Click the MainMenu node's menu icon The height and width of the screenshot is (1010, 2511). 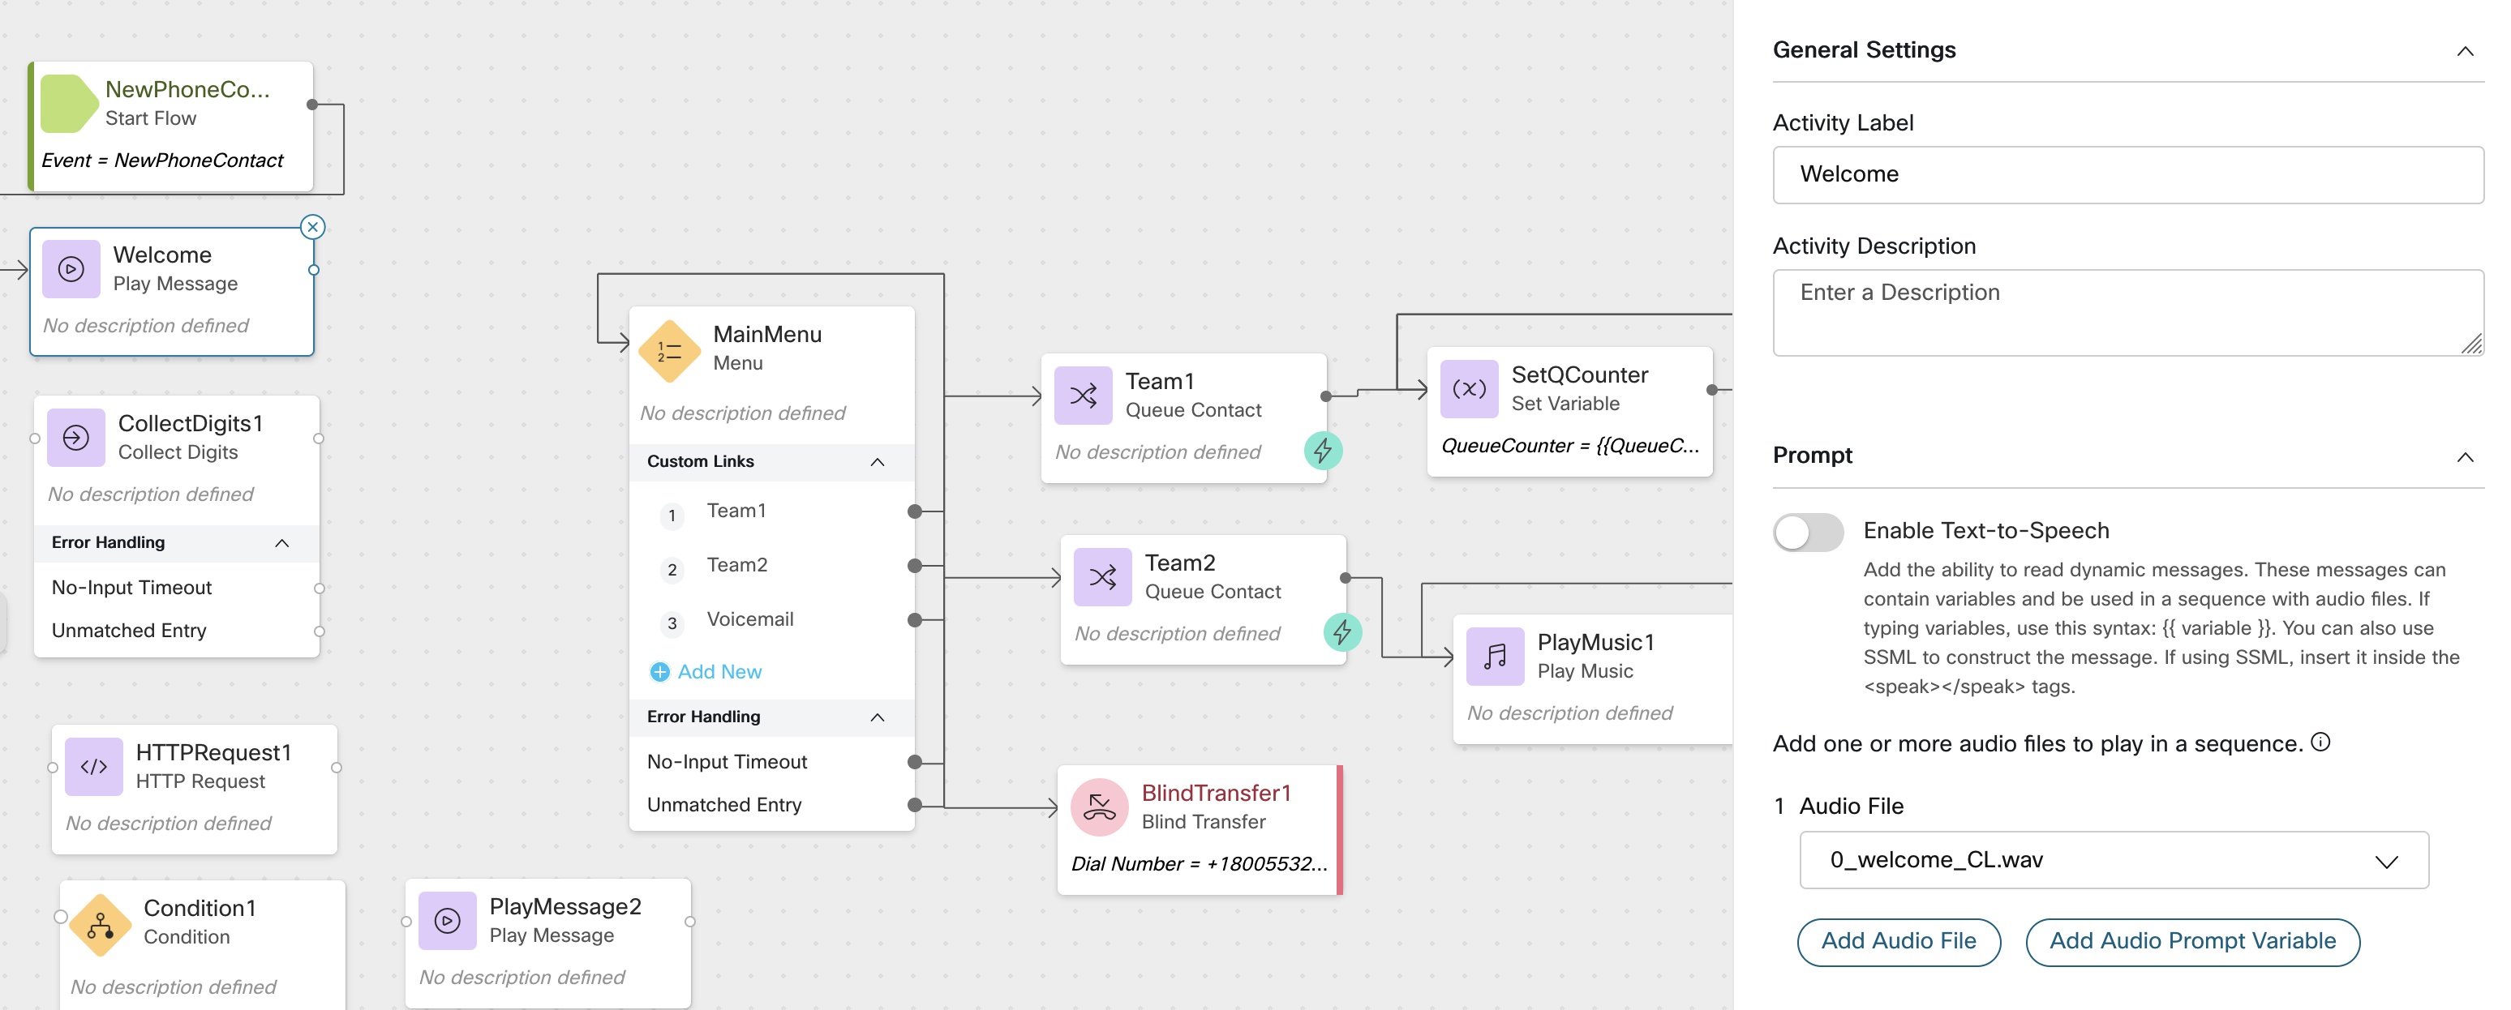point(668,351)
